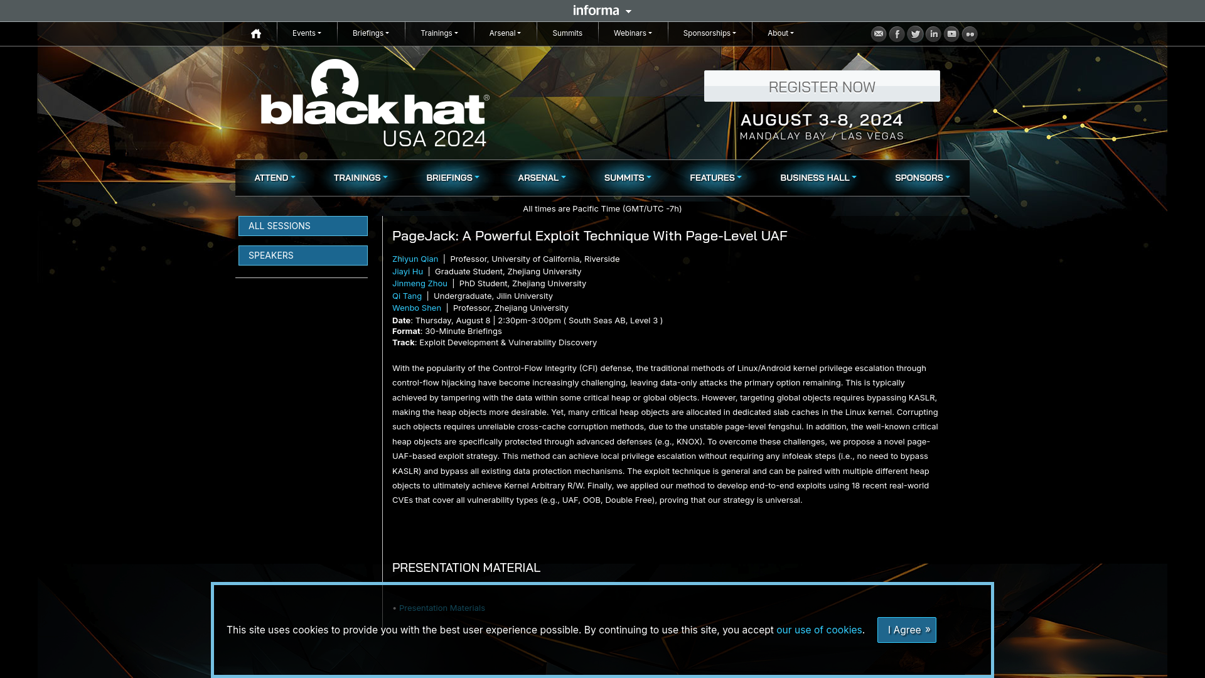Screen dimensions: 1205x678
Task: Open SPEAKERS in the sidebar
Action: click(303, 256)
